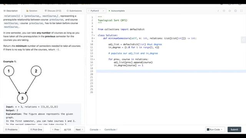The image size is (246, 138).
Task: Click the side feedback tab at editor right edge
Action: (243, 40)
